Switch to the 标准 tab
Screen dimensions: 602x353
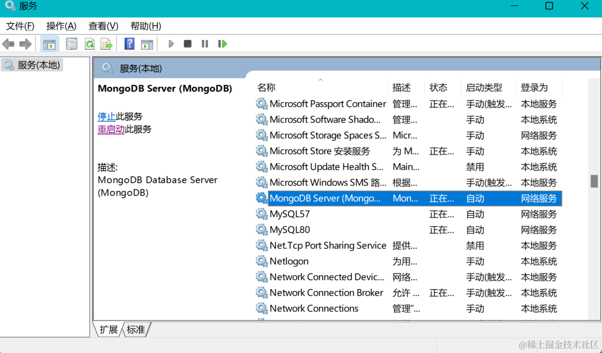pyautogui.click(x=136, y=330)
